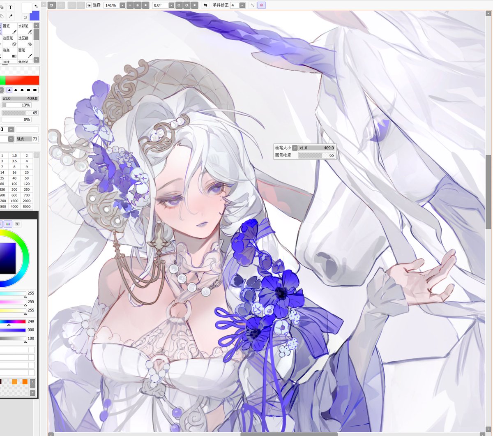This screenshot has width=493, height=436.
Task: Select the eyedropper color picker tool
Action: coord(11,16)
